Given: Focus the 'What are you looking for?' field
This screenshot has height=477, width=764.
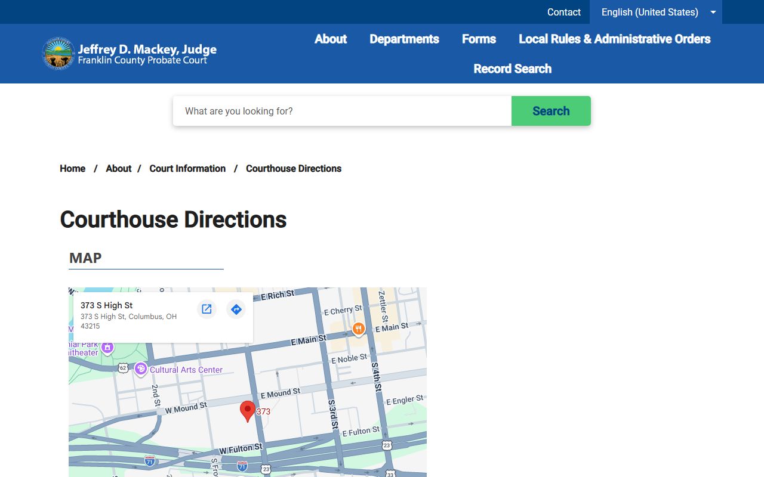Looking at the screenshot, I should [342, 111].
